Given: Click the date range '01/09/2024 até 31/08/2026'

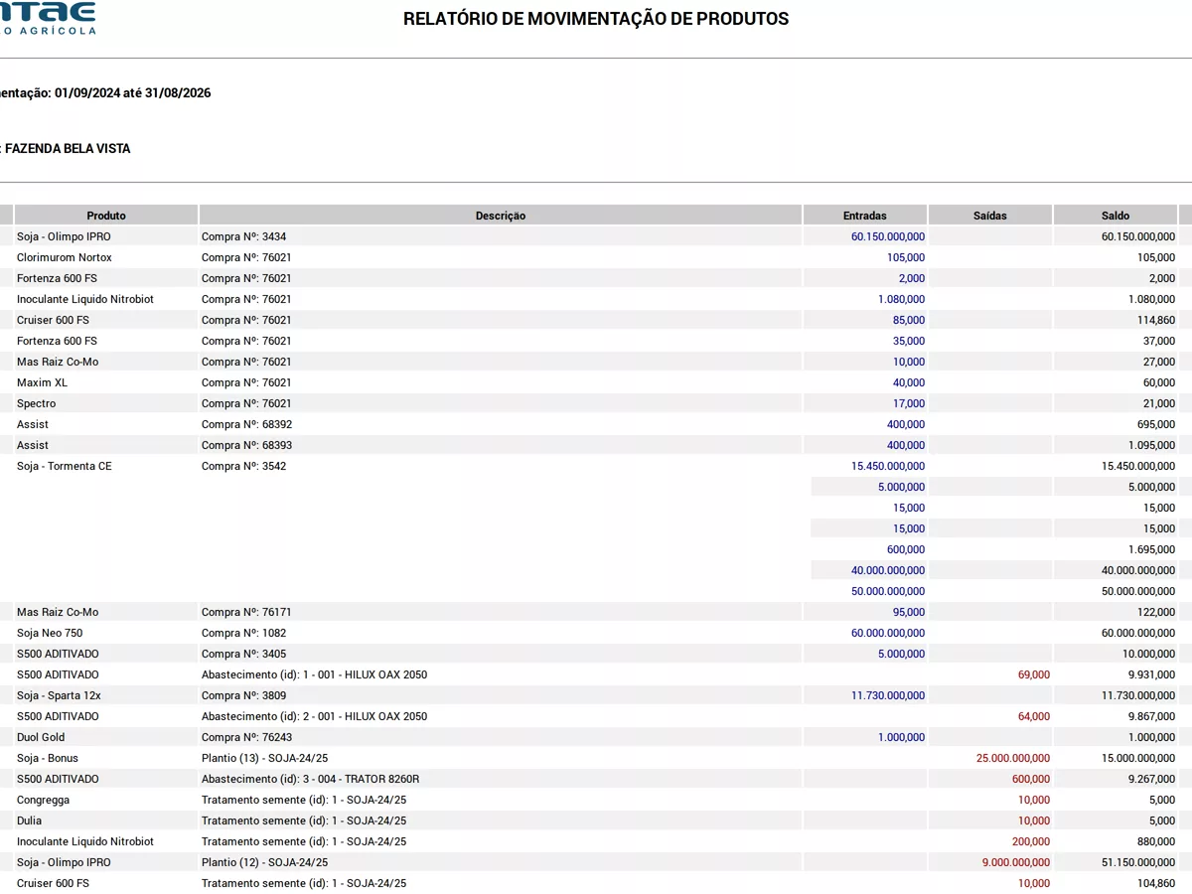Looking at the screenshot, I should click(133, 93).
